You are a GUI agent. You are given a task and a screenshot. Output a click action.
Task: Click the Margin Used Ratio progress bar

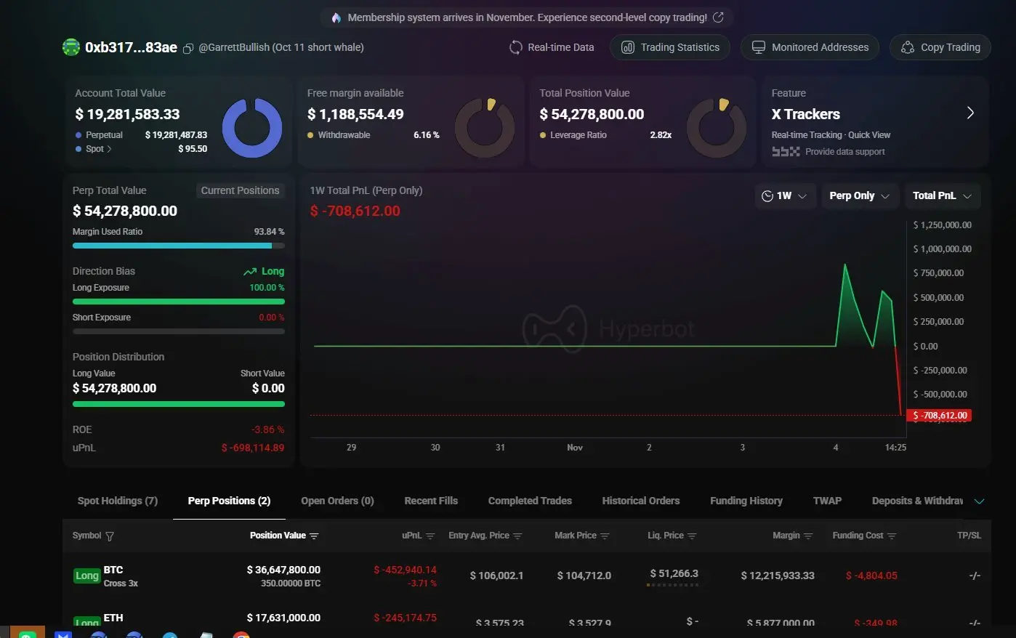click(179, 246)
